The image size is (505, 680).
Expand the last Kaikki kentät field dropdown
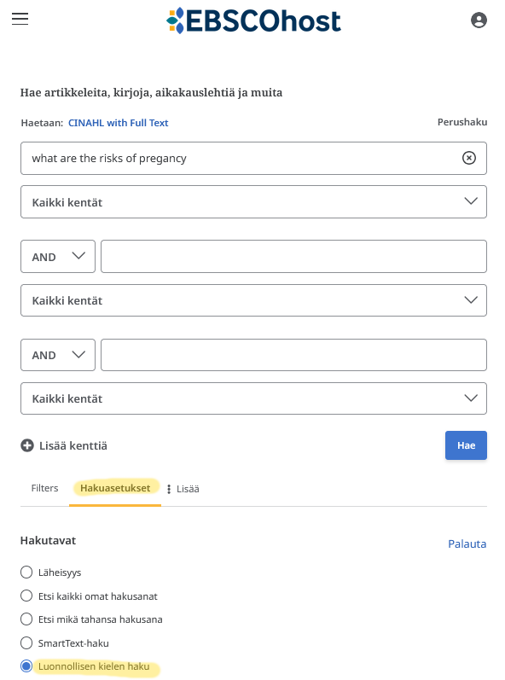point(253,398)
